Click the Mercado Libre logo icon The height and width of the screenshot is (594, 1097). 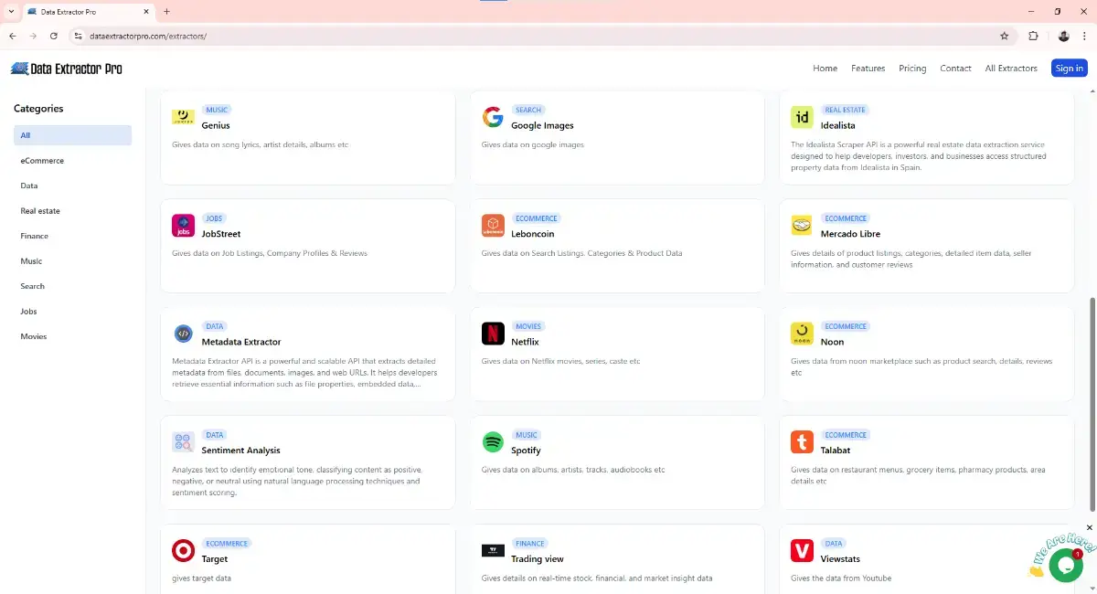802,226
